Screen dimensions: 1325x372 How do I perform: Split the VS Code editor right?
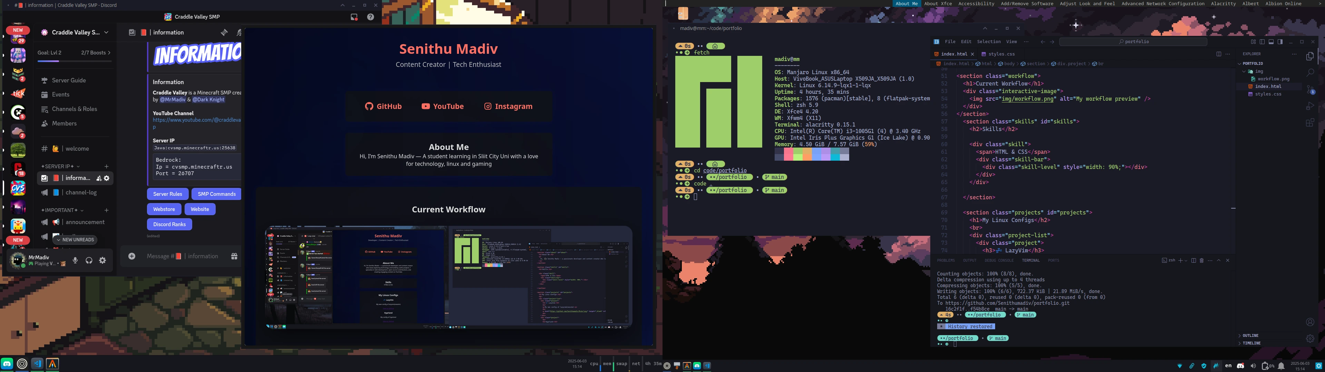click(x=1218, y=54)
